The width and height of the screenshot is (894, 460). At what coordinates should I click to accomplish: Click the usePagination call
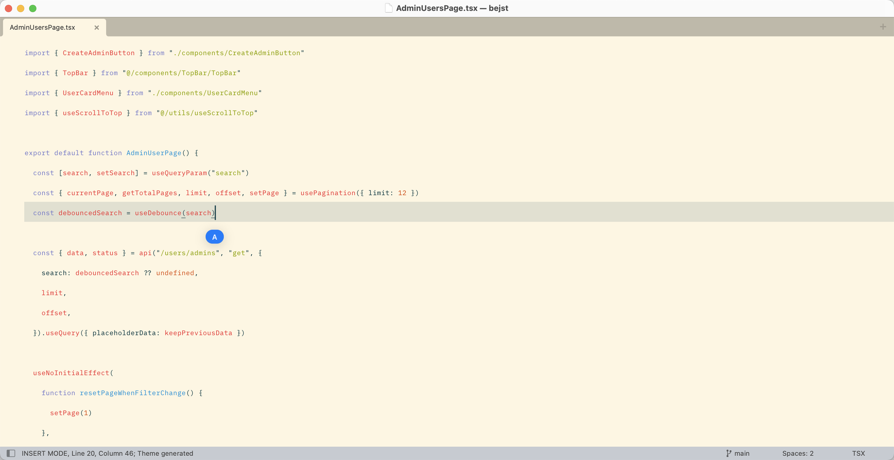tap(328, 193)
